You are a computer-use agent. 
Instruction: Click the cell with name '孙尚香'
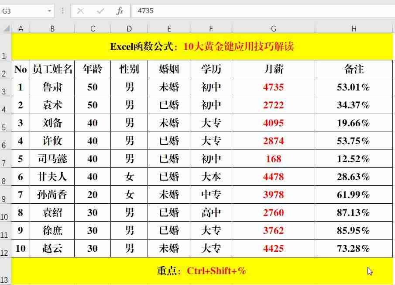click(x=52, y=195)
